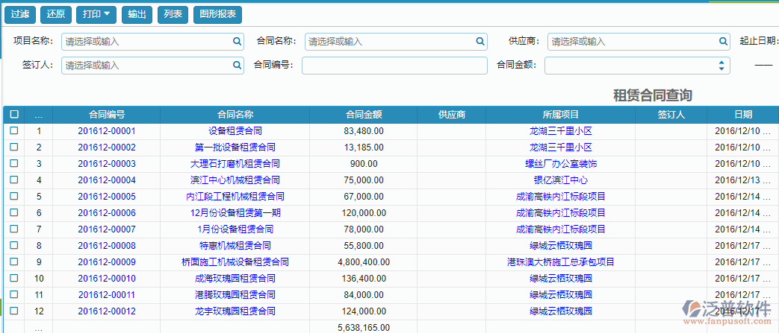Select the amount 4,800,400.00 cell

pyautogui.click(x=364, y=262)
